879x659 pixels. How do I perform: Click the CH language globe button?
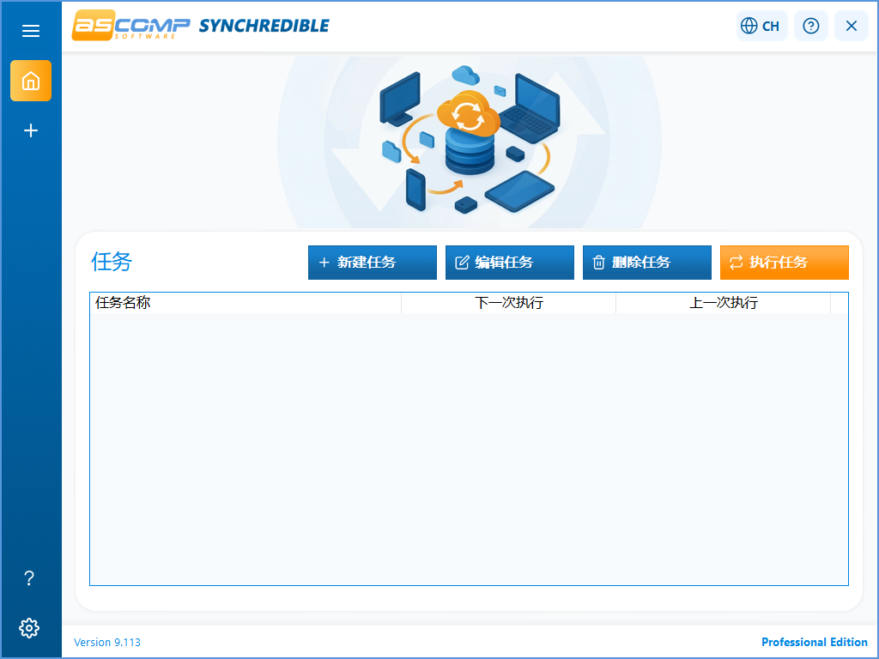click(x=761, y=26)
